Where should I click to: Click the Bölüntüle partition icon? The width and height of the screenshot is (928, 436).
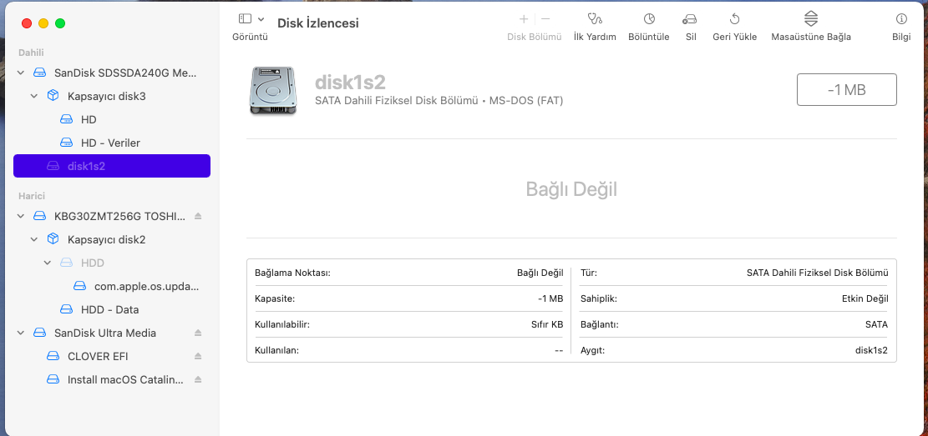pos(649,19)
